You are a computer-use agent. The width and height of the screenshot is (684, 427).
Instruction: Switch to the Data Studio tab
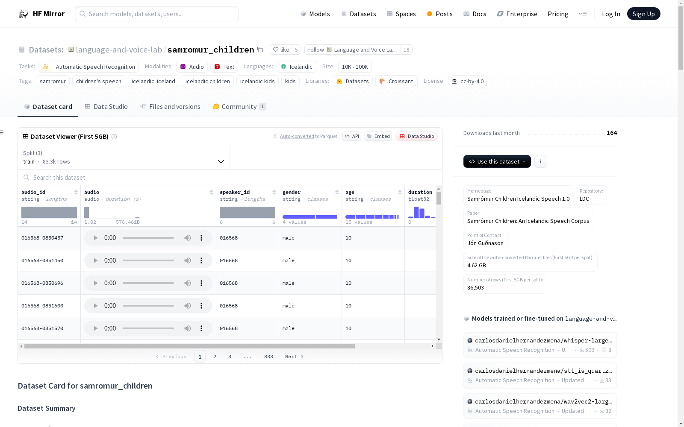106,107
